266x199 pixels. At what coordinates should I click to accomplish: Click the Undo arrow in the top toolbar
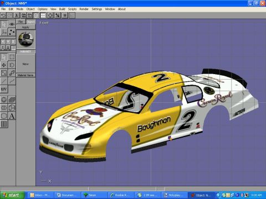coord(3,15)
